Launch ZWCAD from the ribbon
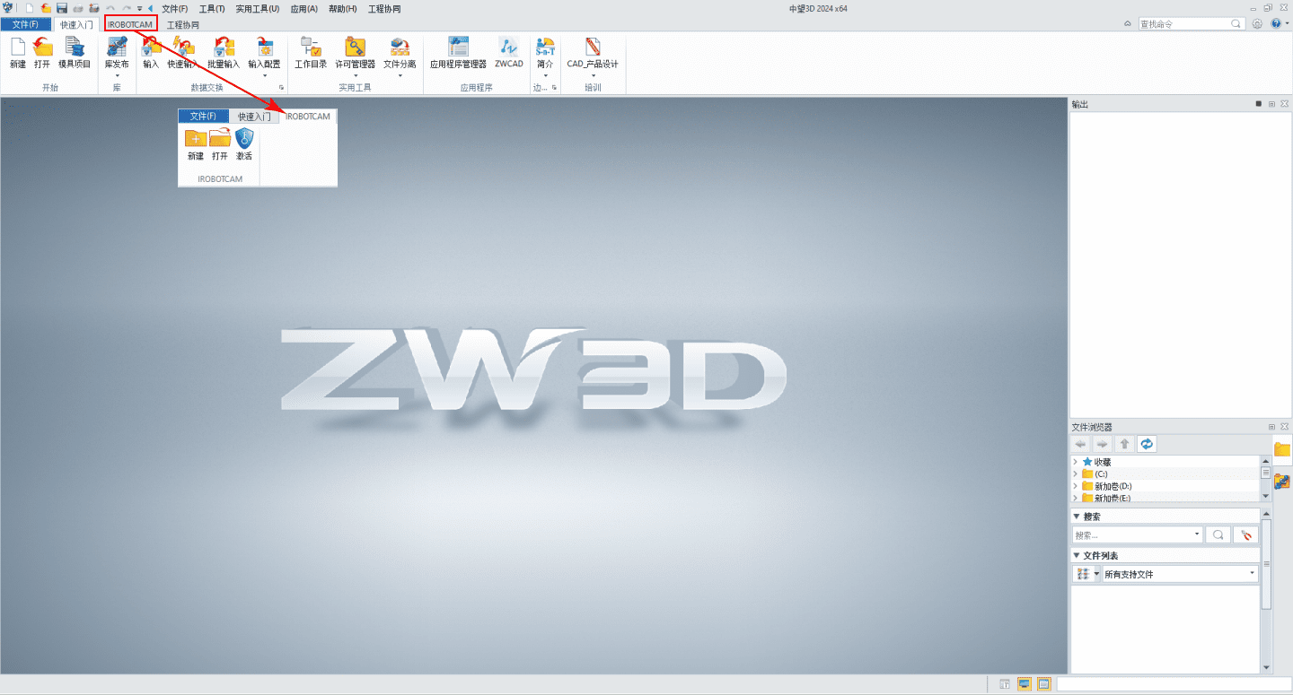1293x695 pixels. point(509,53)
